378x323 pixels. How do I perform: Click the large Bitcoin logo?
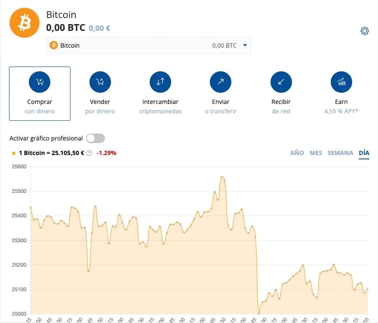(x=25, y=23)
